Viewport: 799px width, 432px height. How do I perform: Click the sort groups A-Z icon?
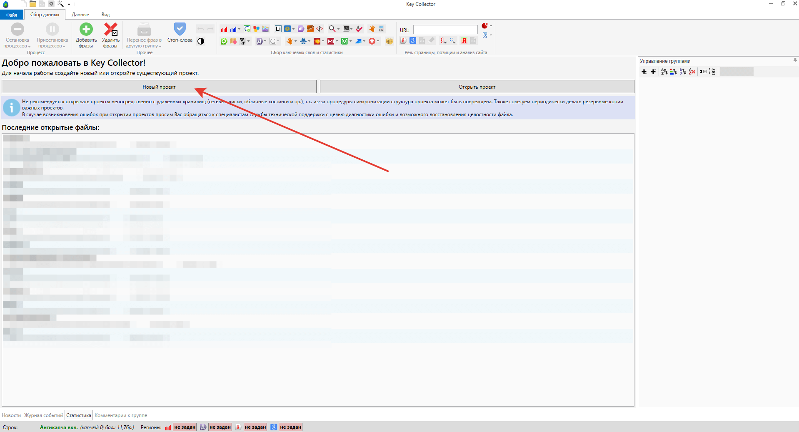point(664,72)
